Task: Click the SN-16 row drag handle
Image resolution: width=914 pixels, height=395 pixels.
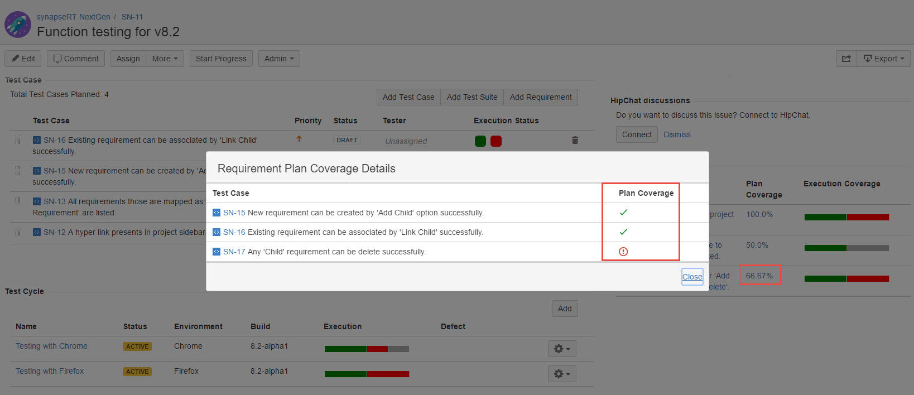Action: pyautogui.click(x=17, y=139)
